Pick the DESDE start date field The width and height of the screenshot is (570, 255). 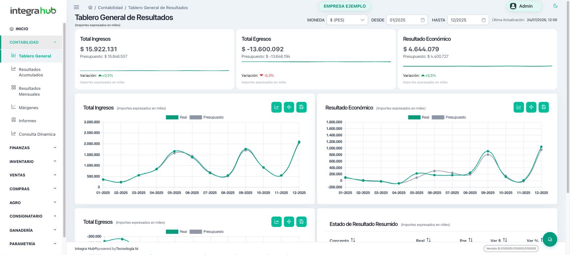point(407,20)
